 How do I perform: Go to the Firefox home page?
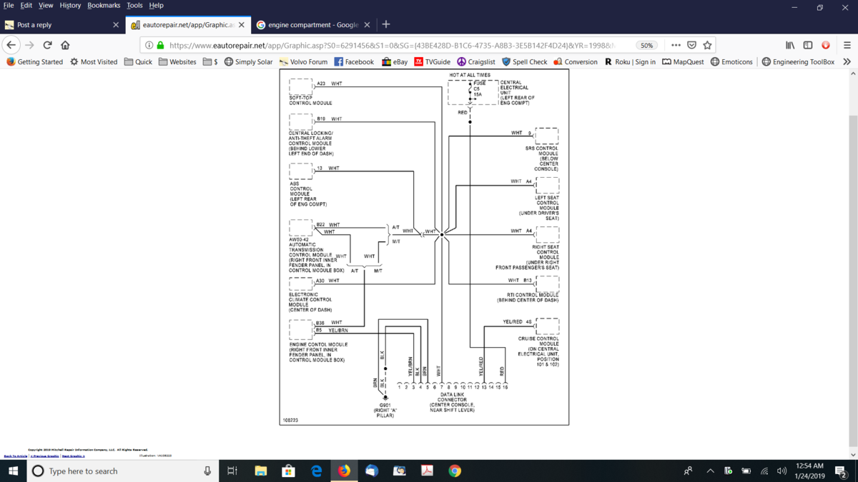coord(65,45)
